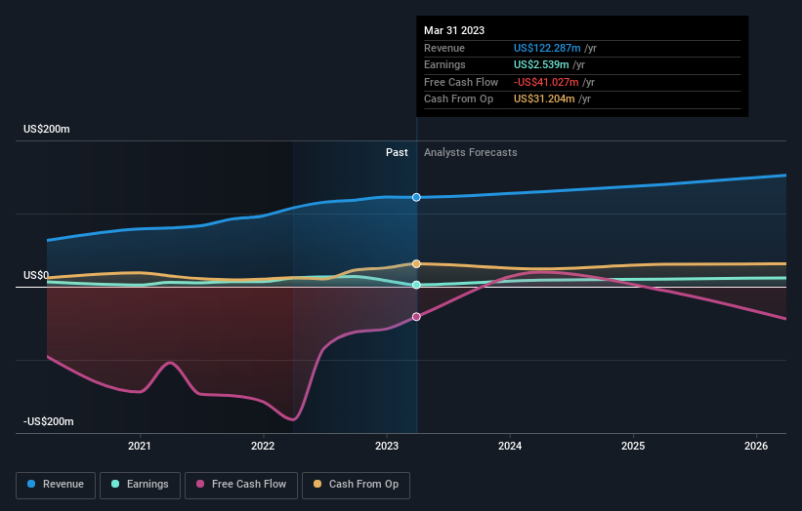This screenshot has width=802, height=511.
Task: Toggle the Earnings legend button
Action: coord(140,485)
